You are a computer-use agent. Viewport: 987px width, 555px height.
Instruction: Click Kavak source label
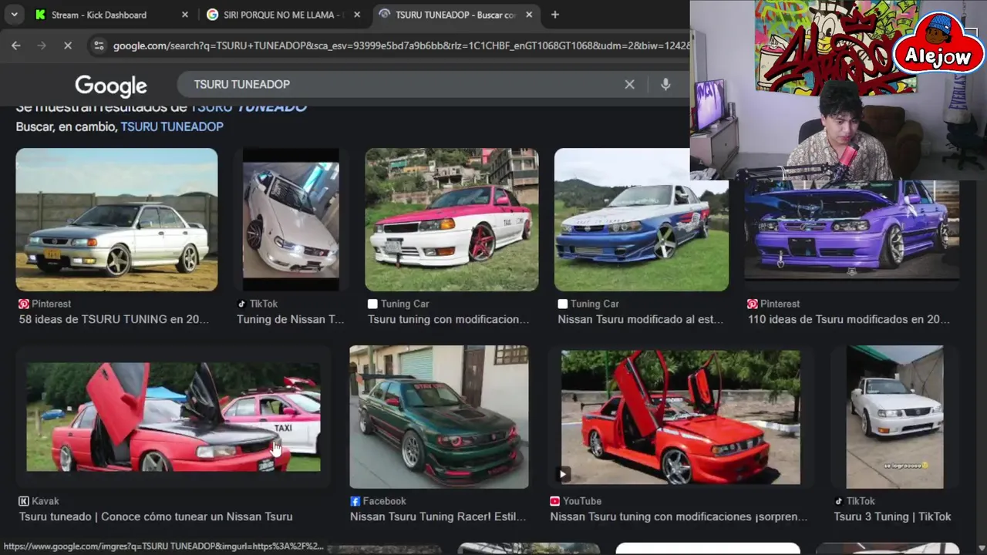(x=39, y=501)
